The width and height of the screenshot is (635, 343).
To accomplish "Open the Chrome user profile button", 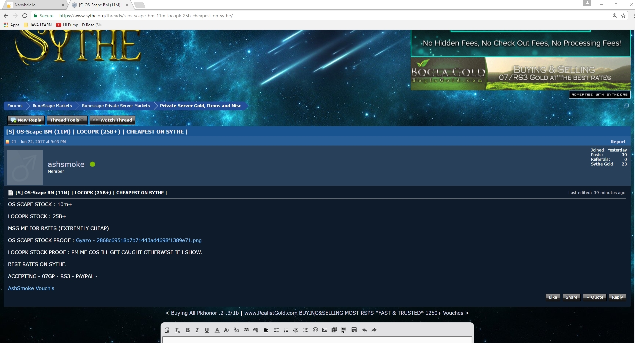I will 587,3.
